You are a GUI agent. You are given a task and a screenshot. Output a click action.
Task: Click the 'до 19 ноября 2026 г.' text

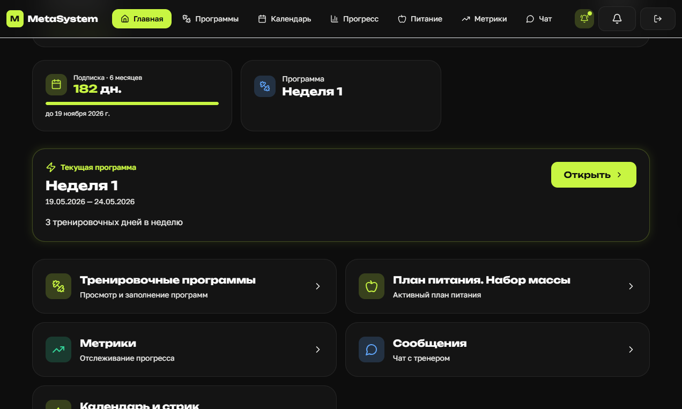tap(78, 114)
